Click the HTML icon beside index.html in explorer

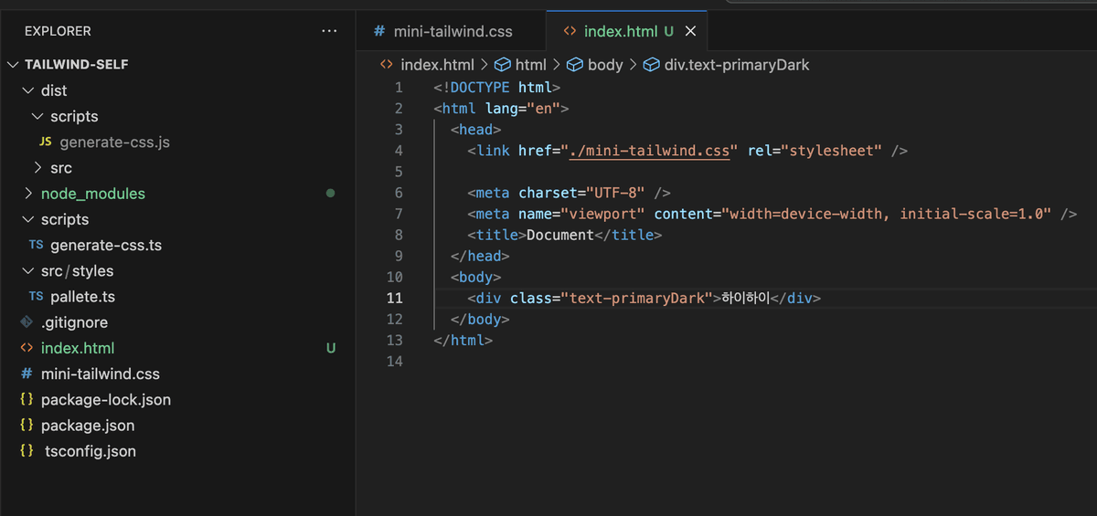point(27,348)
